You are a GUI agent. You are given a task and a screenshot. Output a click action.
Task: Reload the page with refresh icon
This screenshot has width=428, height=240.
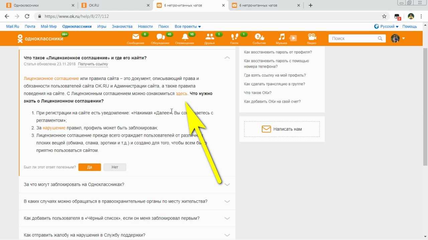click(x=27, y=16)
